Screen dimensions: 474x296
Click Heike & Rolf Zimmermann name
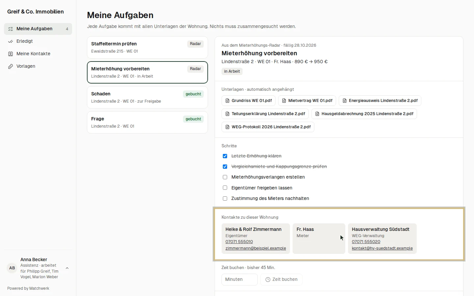(253, 229)
